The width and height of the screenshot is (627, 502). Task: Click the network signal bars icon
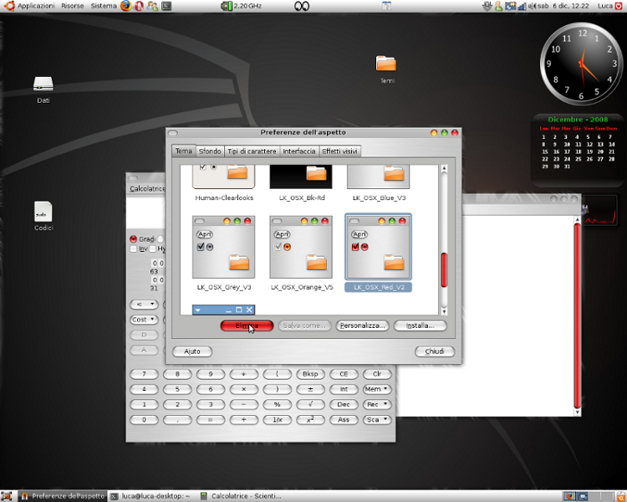(x=522, y=6)
